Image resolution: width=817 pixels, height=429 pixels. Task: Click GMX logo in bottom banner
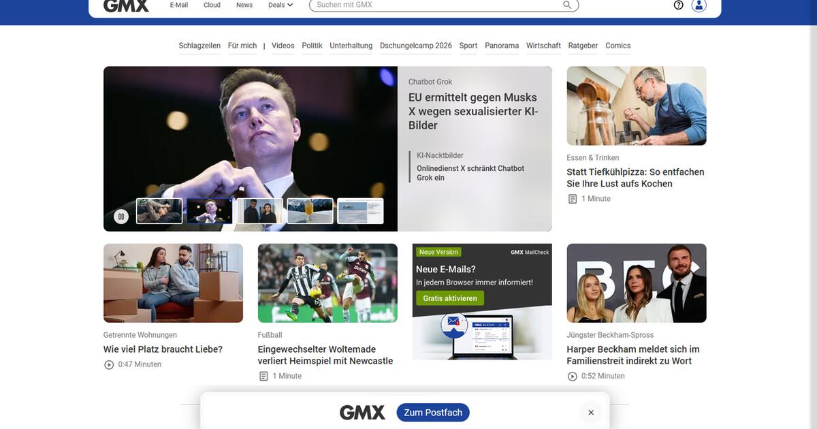click(362, 413)
